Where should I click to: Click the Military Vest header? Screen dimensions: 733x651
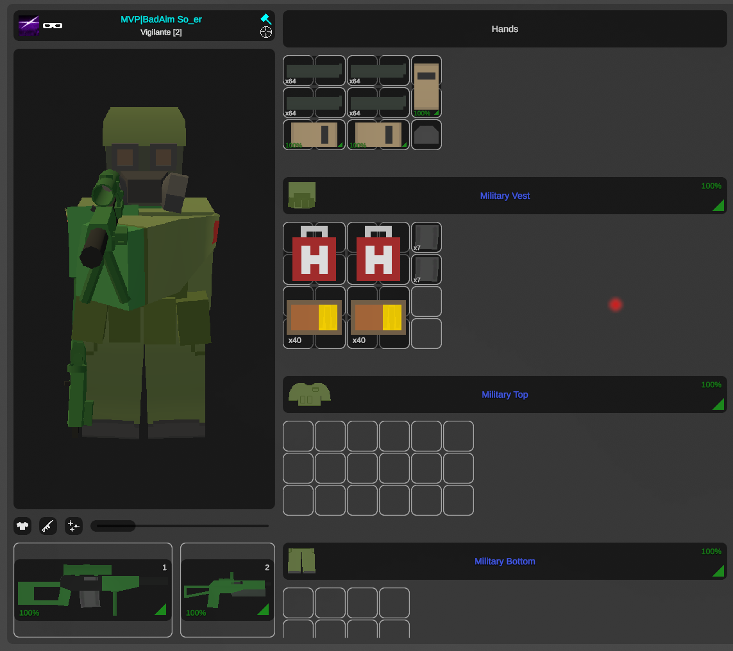click(505, 196)
